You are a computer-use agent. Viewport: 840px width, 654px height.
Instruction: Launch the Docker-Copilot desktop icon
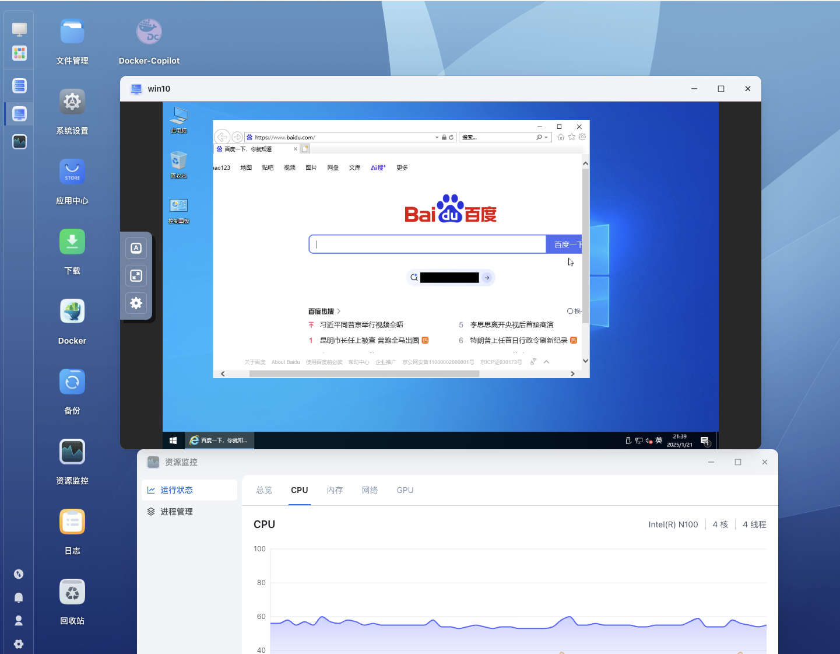coord(149,32)
